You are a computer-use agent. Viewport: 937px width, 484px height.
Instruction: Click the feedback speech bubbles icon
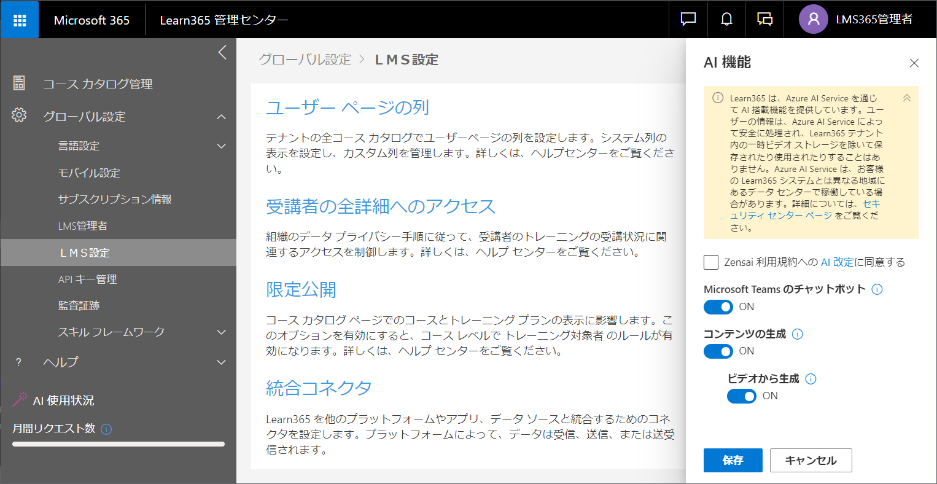(x=764, y=20)
